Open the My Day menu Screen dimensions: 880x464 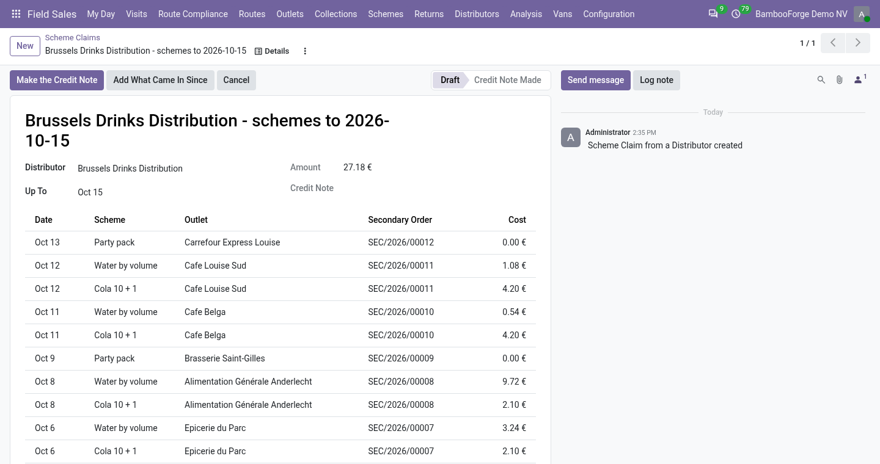click(x=101, y=14)
